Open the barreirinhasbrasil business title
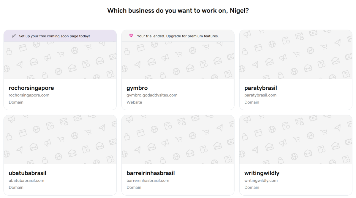356x198 pixels. 151,173
